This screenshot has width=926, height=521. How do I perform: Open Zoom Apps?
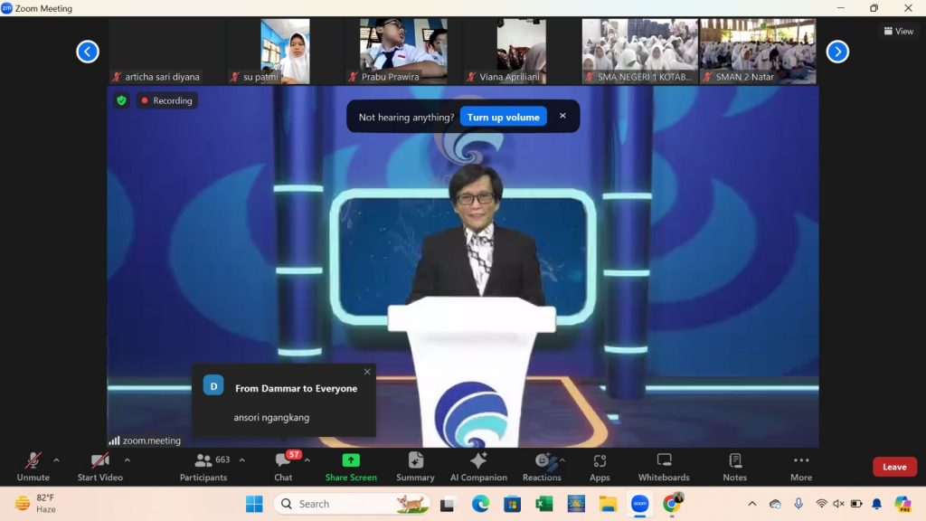click(600, 460)
